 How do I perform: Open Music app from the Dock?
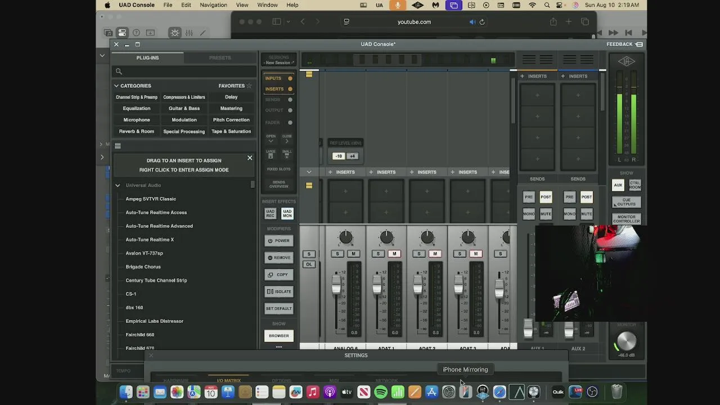[x=313, y=392]
